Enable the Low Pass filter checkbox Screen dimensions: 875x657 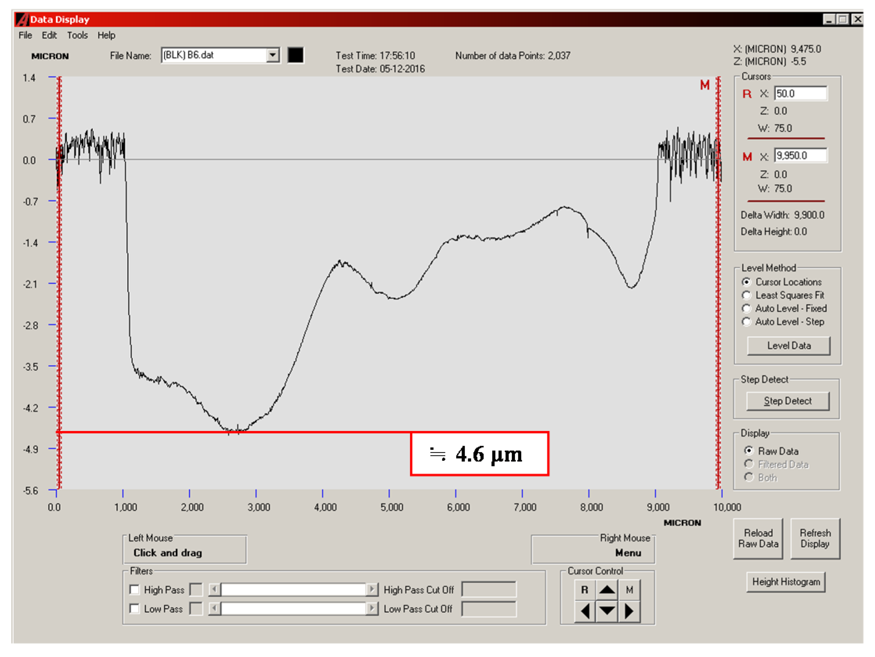135,609
